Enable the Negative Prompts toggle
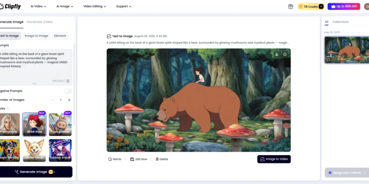This screenshot has height=184, width=369. click(68, 91)
